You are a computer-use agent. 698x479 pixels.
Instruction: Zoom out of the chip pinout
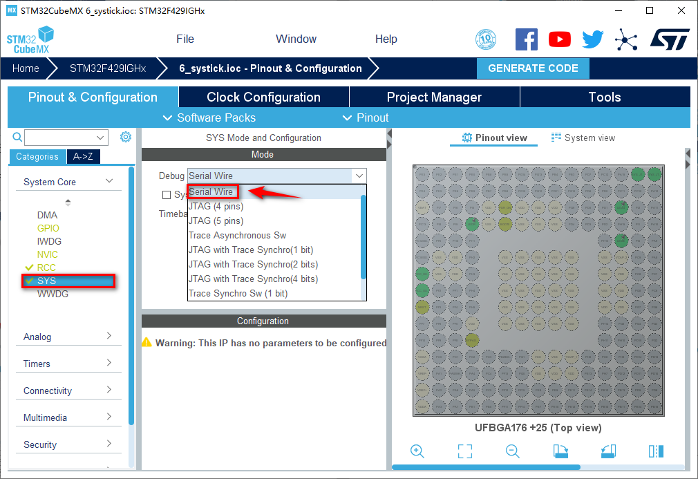click(x=513, y=451)
